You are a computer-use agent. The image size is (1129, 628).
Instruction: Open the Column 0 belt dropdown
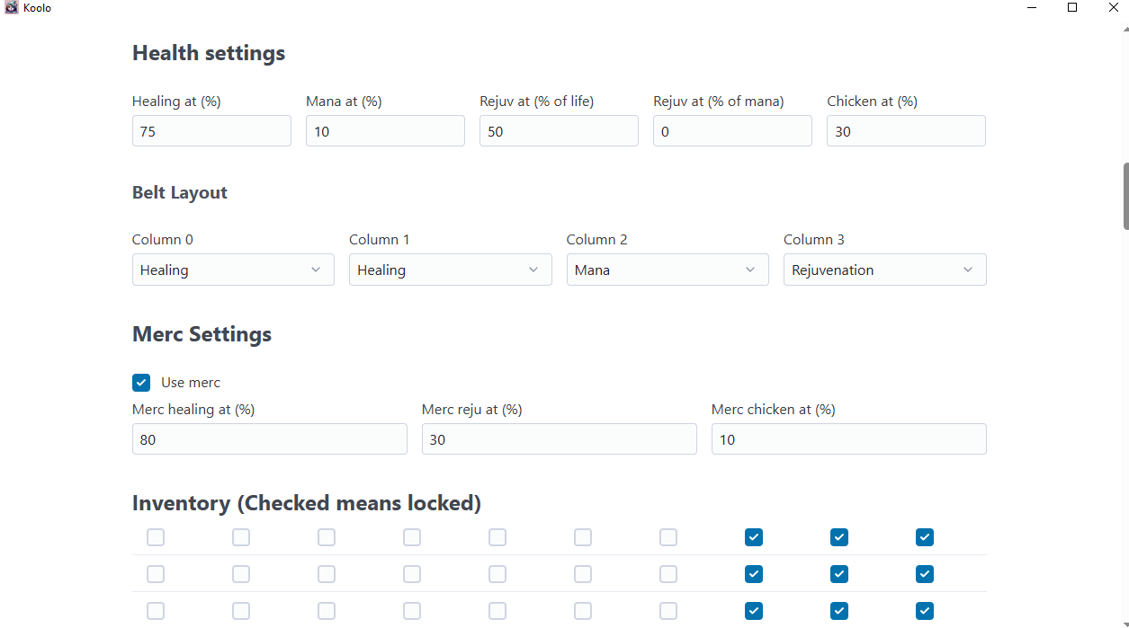(x=233, y=270)
